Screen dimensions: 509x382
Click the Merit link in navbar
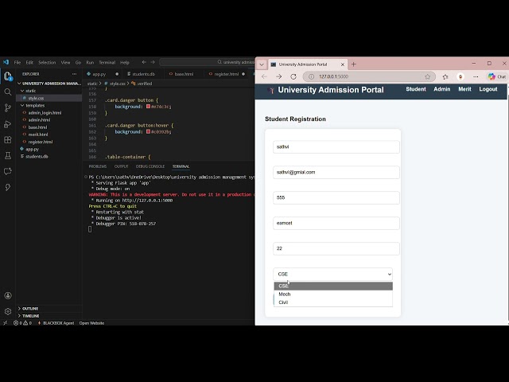(x=464, y=89)
